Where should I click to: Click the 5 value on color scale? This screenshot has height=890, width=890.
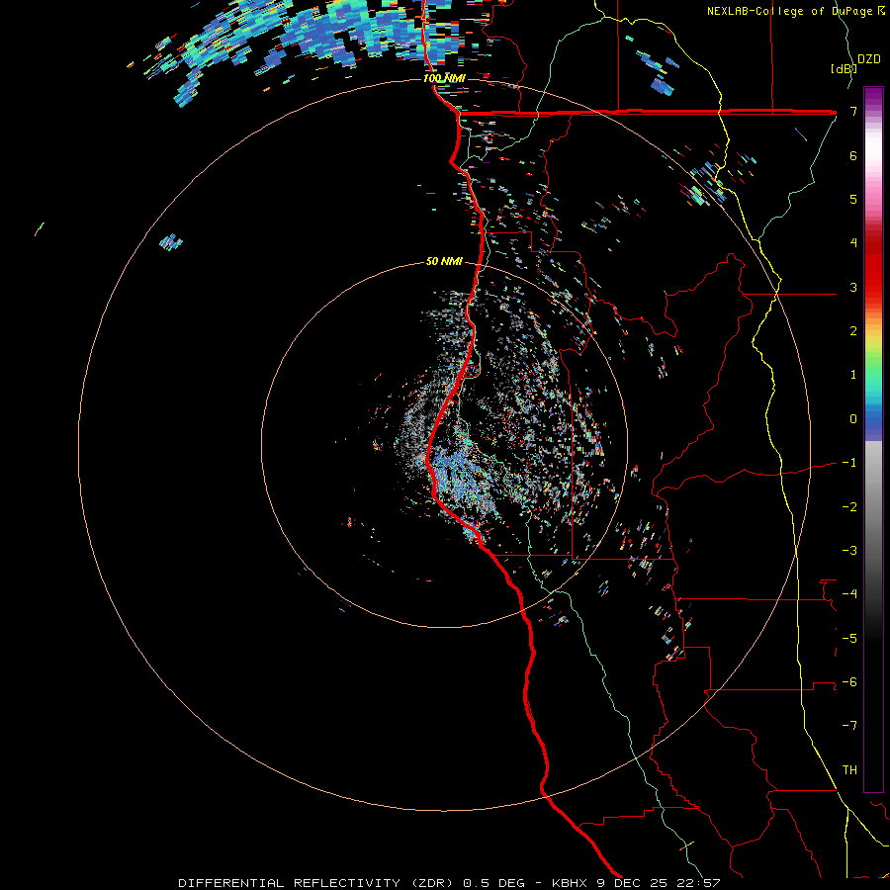pyautogui.click(x=853, y=199)
